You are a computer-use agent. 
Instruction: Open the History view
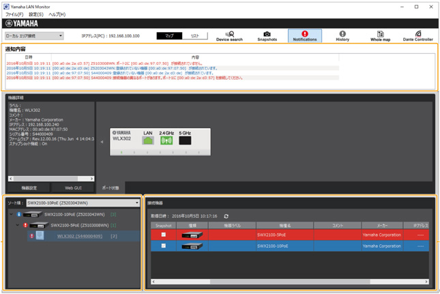tap(342, 36)
